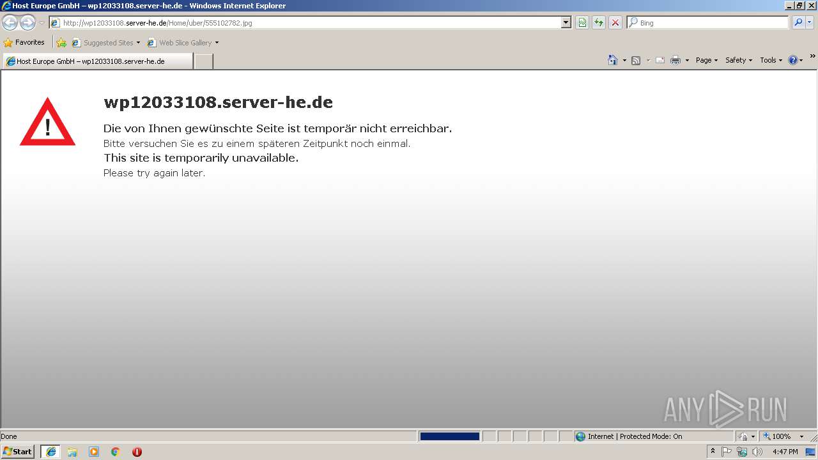Click the RSS feeds icon
The image size is (818, 460).
[x=636, y=60]
